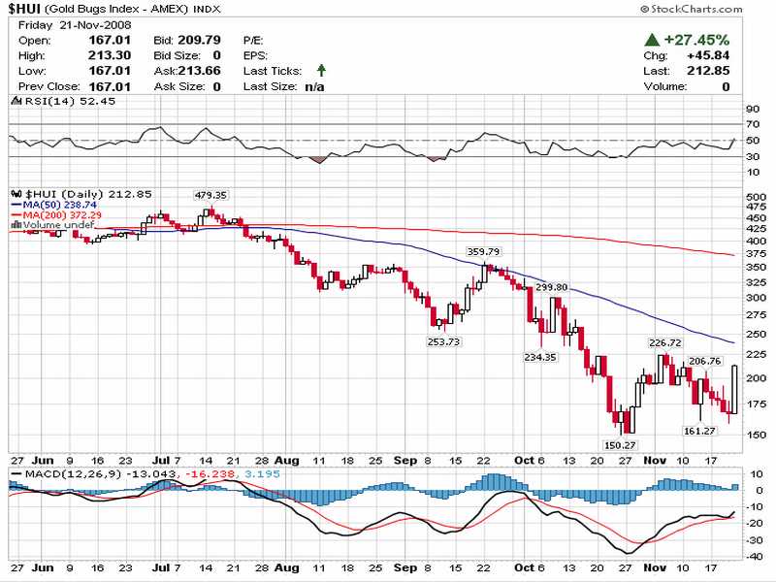This screenshot has width=776, height=582.
Task: Select the Prev Close value 167.01
Action: click(110, 86)
